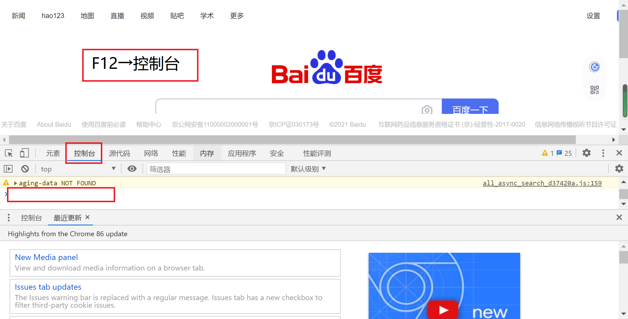Screen dimensions: 628x319
Task: Close the DevTools panel
Action: 619,153
